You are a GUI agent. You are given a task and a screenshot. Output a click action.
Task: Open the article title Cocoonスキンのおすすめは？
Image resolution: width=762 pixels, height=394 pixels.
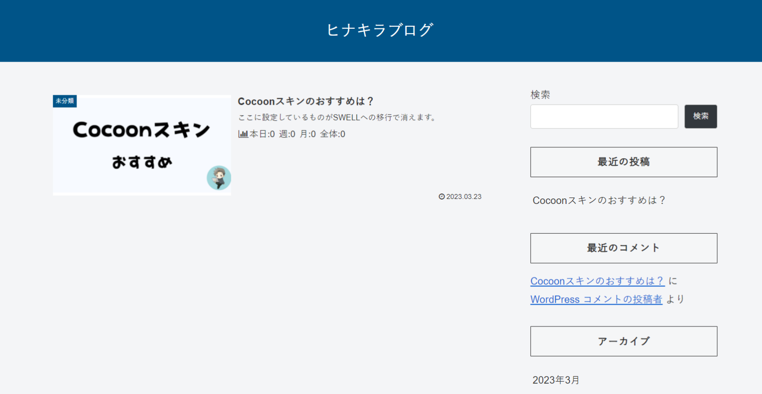point(305,101)
